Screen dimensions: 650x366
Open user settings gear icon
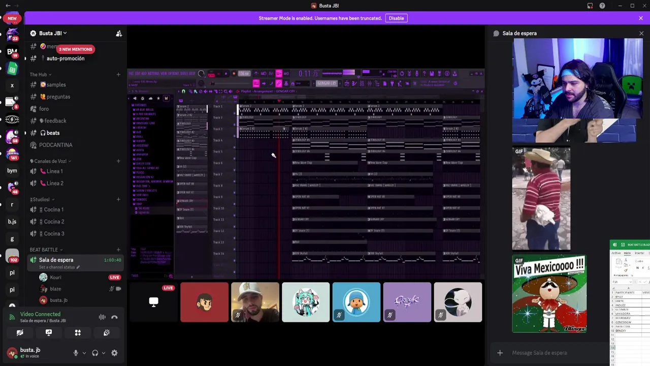[114, 353]
